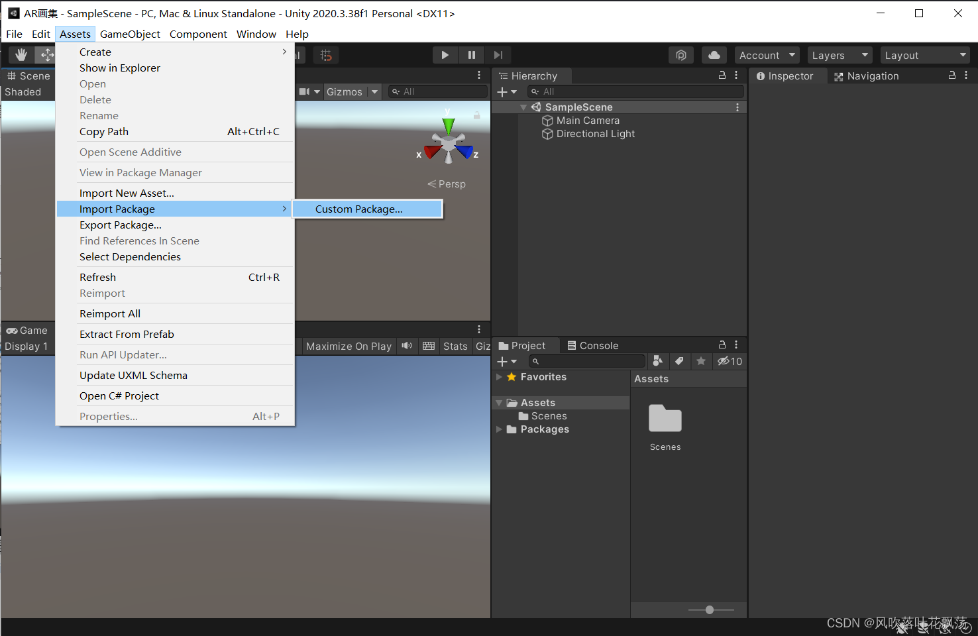Click the Search by Type icon in Project
This screenshot has height=636, width=978.
[x=657, y=361]
